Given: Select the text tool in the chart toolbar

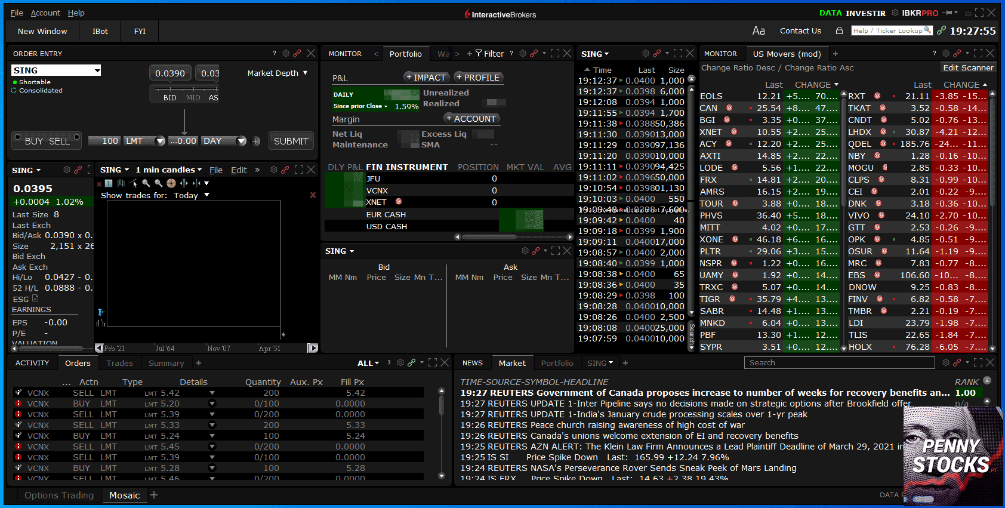Looking at the screenshot, I should pos(109,183).
